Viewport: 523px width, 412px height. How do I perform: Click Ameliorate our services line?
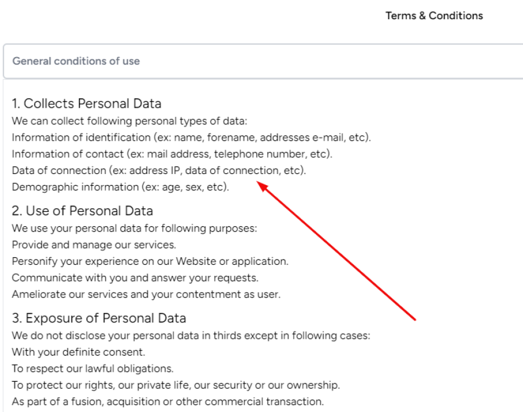coord(146,294)
